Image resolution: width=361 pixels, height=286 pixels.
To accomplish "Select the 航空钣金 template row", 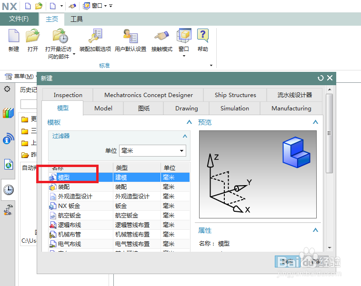I will click(119, 216).
